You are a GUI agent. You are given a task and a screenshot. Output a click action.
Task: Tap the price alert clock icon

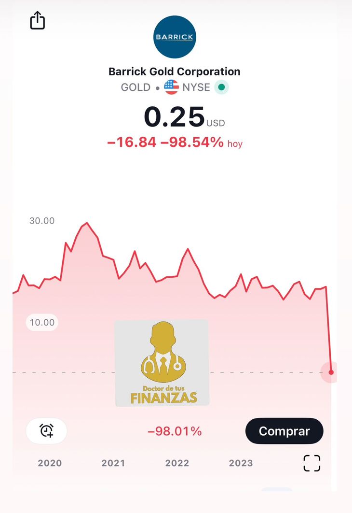point(47,430)
